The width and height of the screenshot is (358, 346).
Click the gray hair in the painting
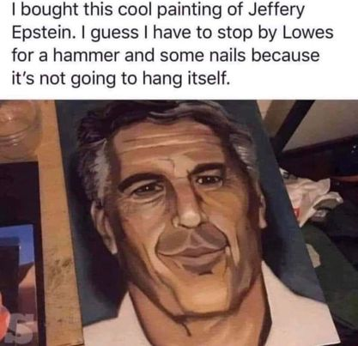(94, 161)
